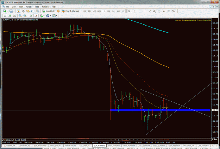The height and width of the screenshot is (149, 220).
Task: Open the Insert menu
Action: [21, 7]
